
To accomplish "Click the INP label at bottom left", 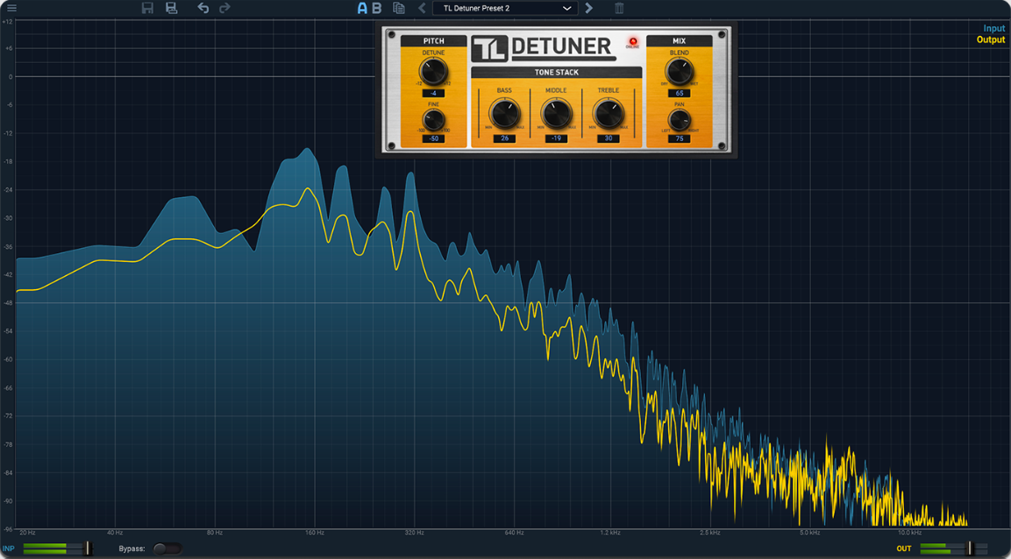I will (9, 548).
